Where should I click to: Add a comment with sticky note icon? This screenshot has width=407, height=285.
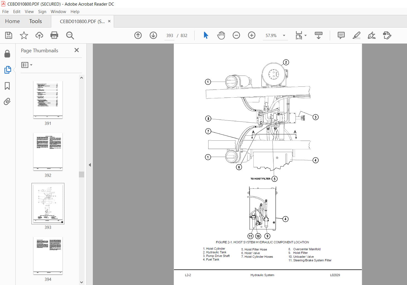pyautogui.click(x=341, y=35)
